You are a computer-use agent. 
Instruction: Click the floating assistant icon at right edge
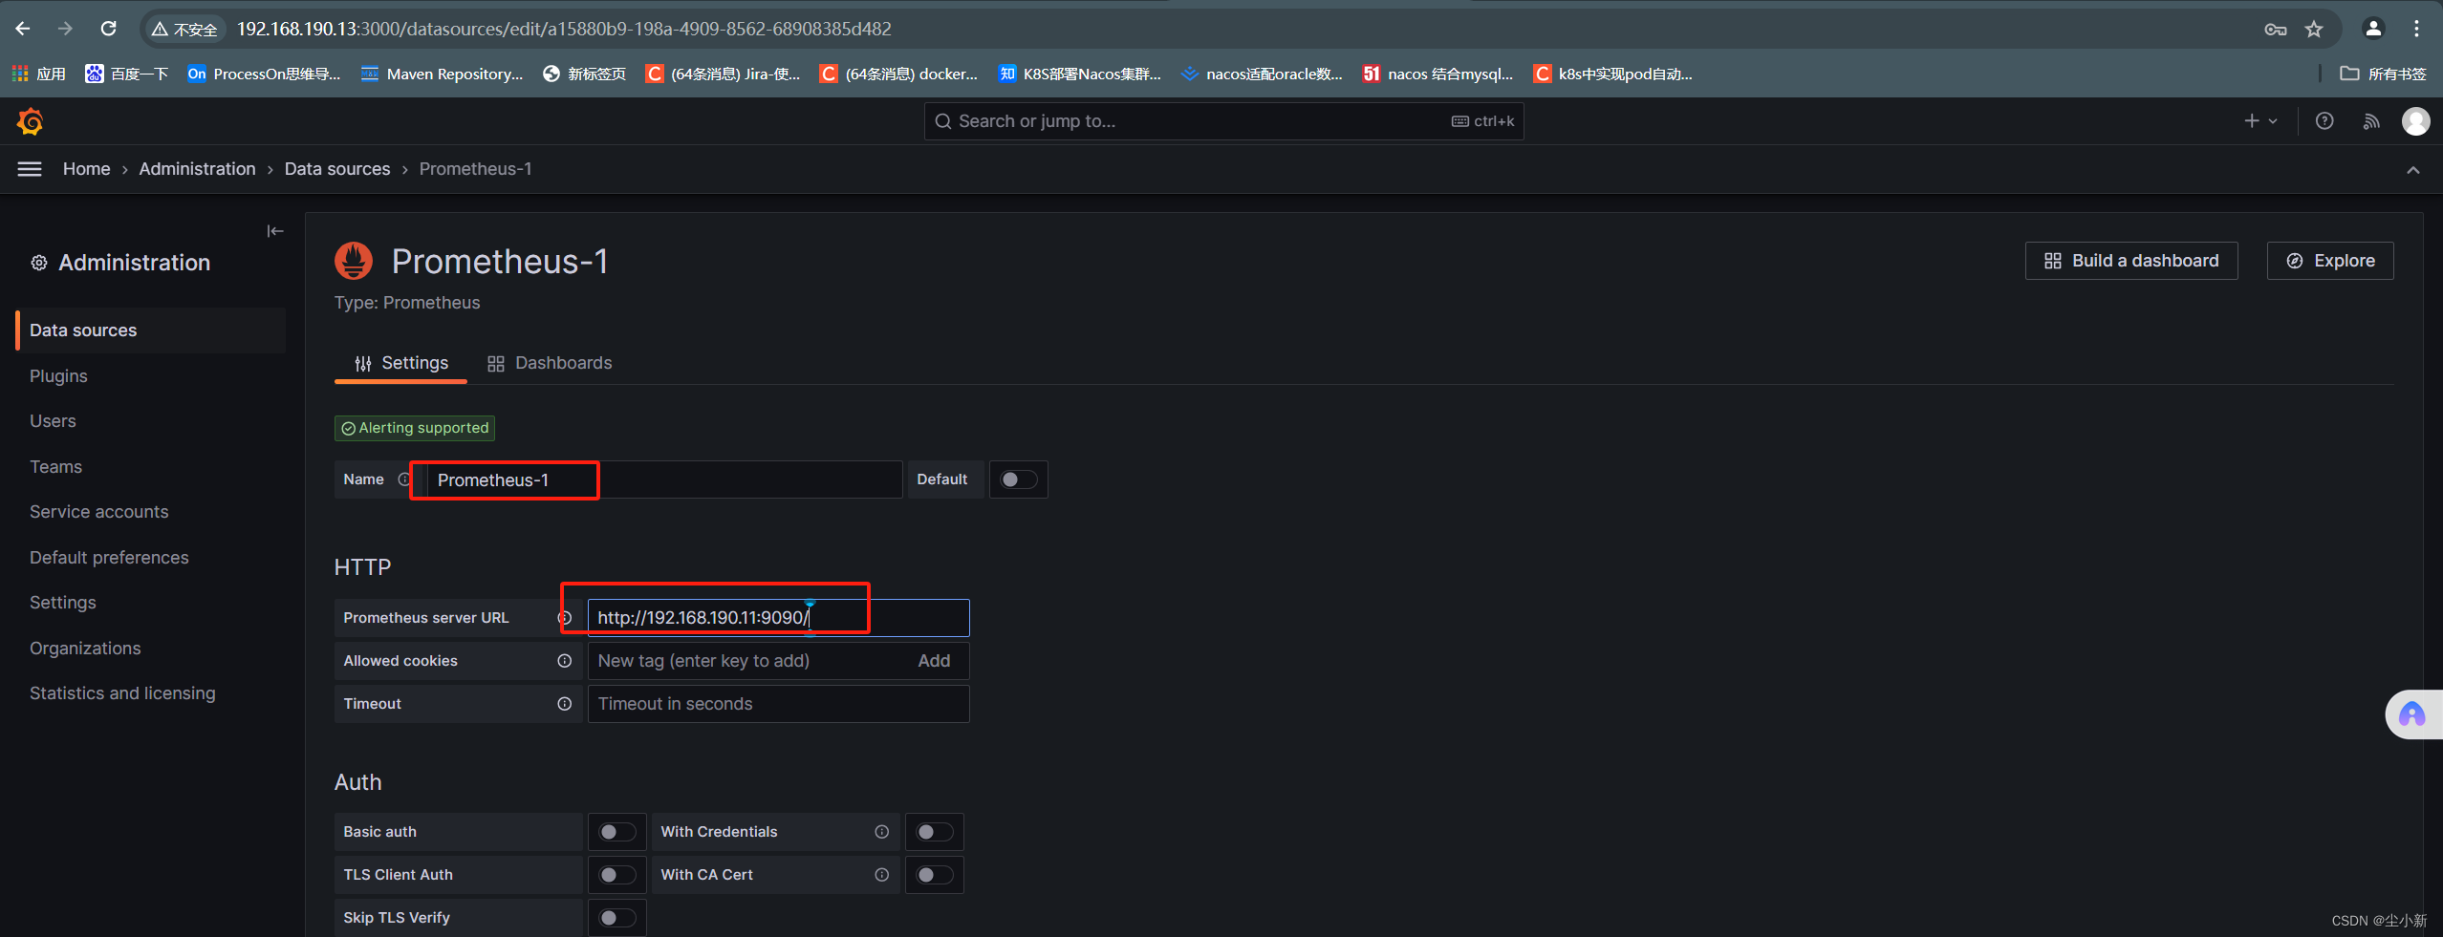pos(2412,714)
